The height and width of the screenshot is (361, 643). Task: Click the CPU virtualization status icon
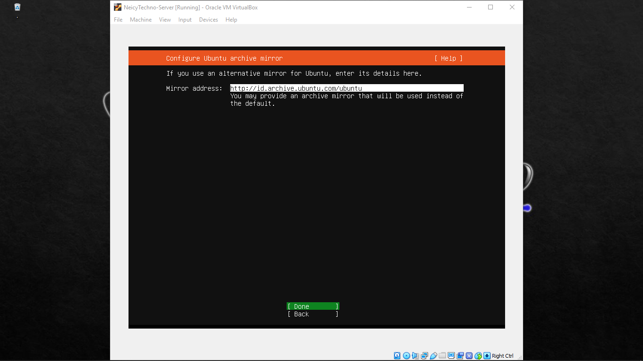(x=469, y=356)
